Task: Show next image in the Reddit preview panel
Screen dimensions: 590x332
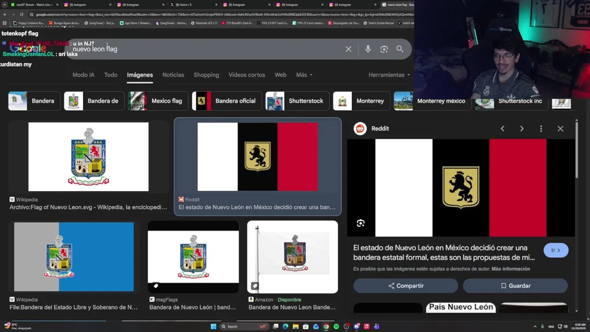Action: [x=522, y=129]
